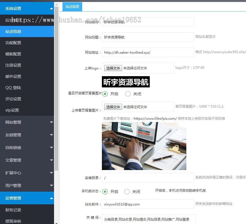Click the 站长邮件 email field

tap(148, 204)
